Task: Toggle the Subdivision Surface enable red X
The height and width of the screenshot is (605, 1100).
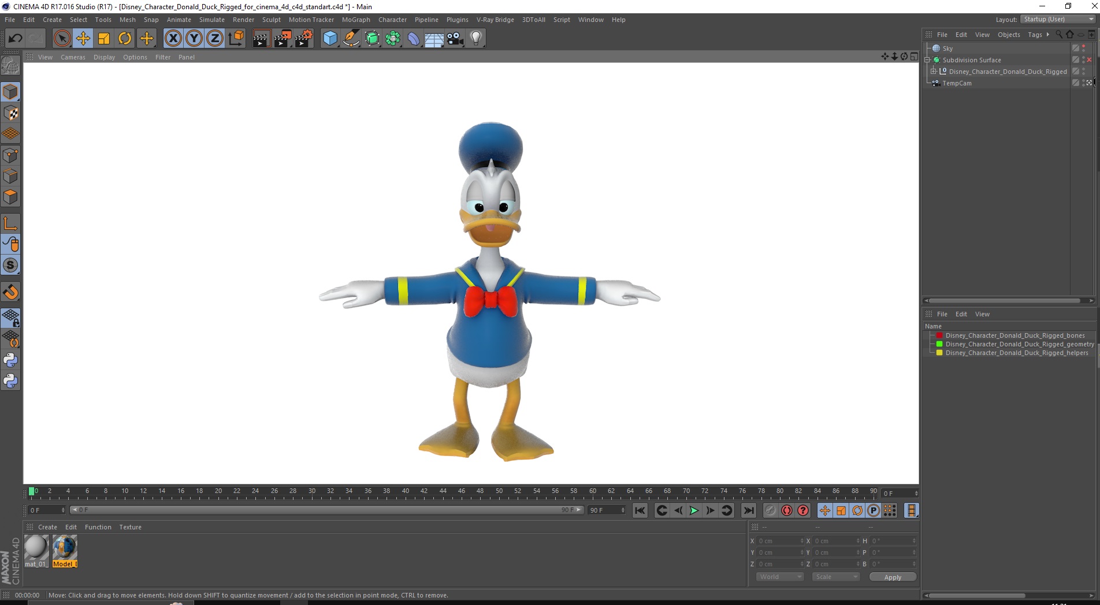Action: point(1090,60)
